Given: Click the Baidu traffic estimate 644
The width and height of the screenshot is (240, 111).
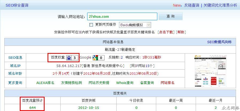Looking at the screenshot, I should [33, 108].
